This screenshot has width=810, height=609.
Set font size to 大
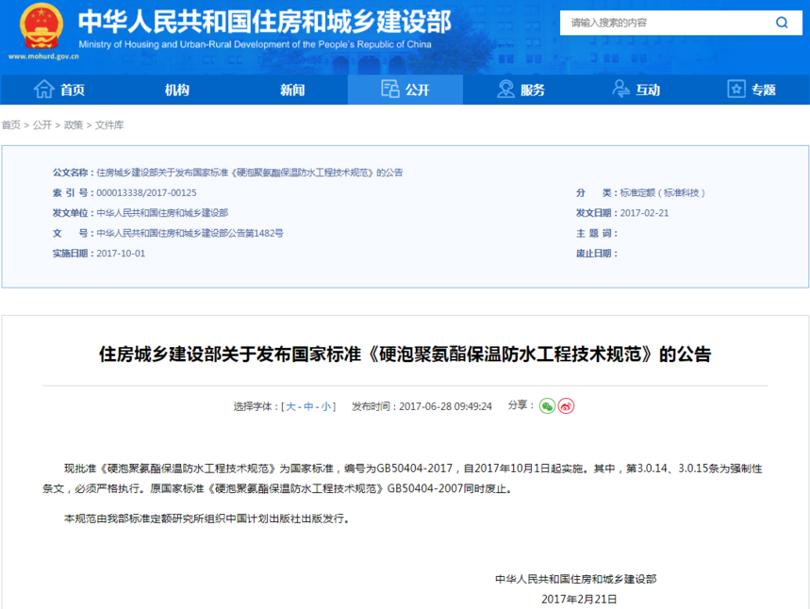(x=290, y=406)
